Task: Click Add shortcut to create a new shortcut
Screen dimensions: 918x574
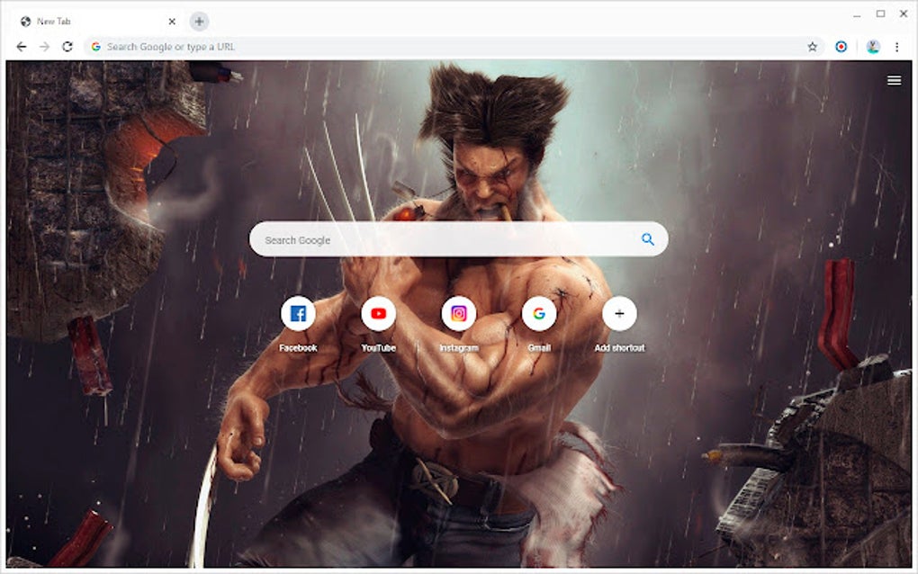Action: point(618,314)
